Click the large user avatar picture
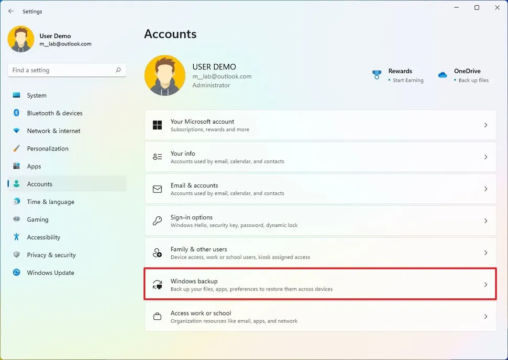Screen dimensions: 508x360 tap(164, 75)
